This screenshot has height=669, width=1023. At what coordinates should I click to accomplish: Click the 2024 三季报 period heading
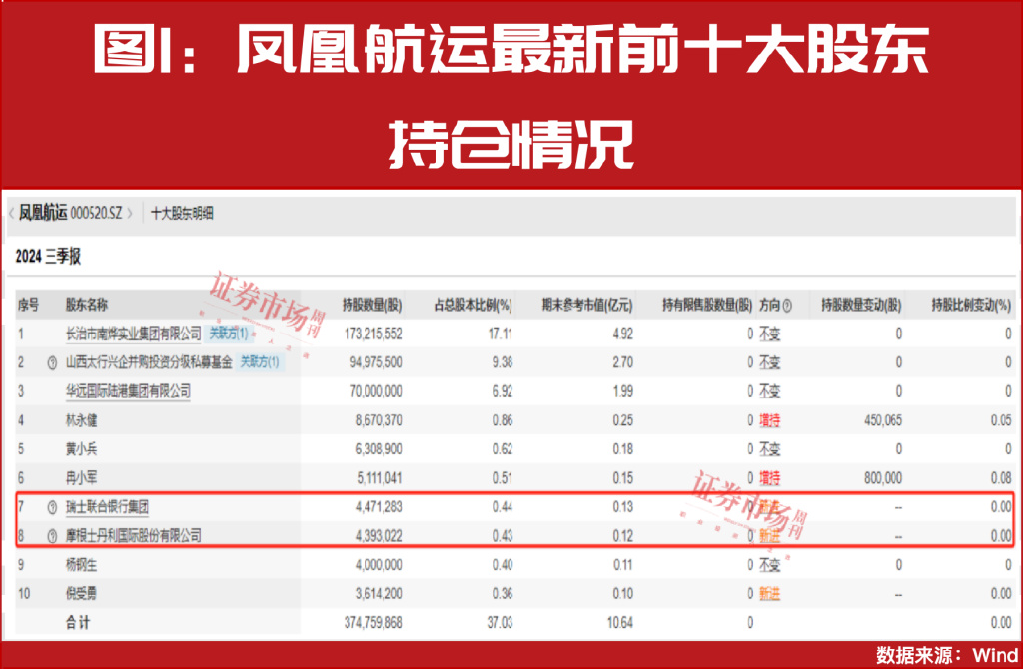click(48, 256)
